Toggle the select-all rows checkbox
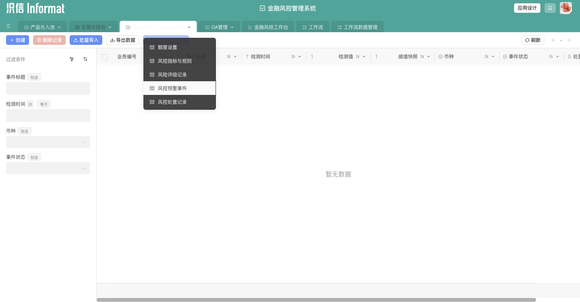 (105, 57)
